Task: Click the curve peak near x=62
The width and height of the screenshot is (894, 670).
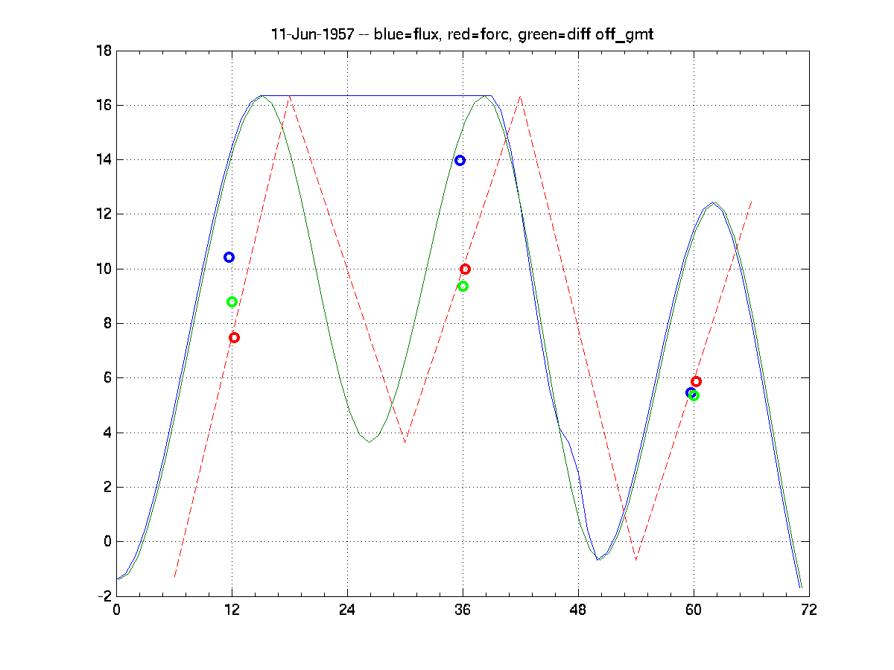Action: pyautogui.click(x=714, y=202)
